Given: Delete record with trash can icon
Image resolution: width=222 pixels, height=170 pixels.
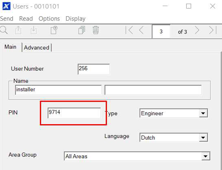Looking at the screenshot, I should tap(96, 30).
